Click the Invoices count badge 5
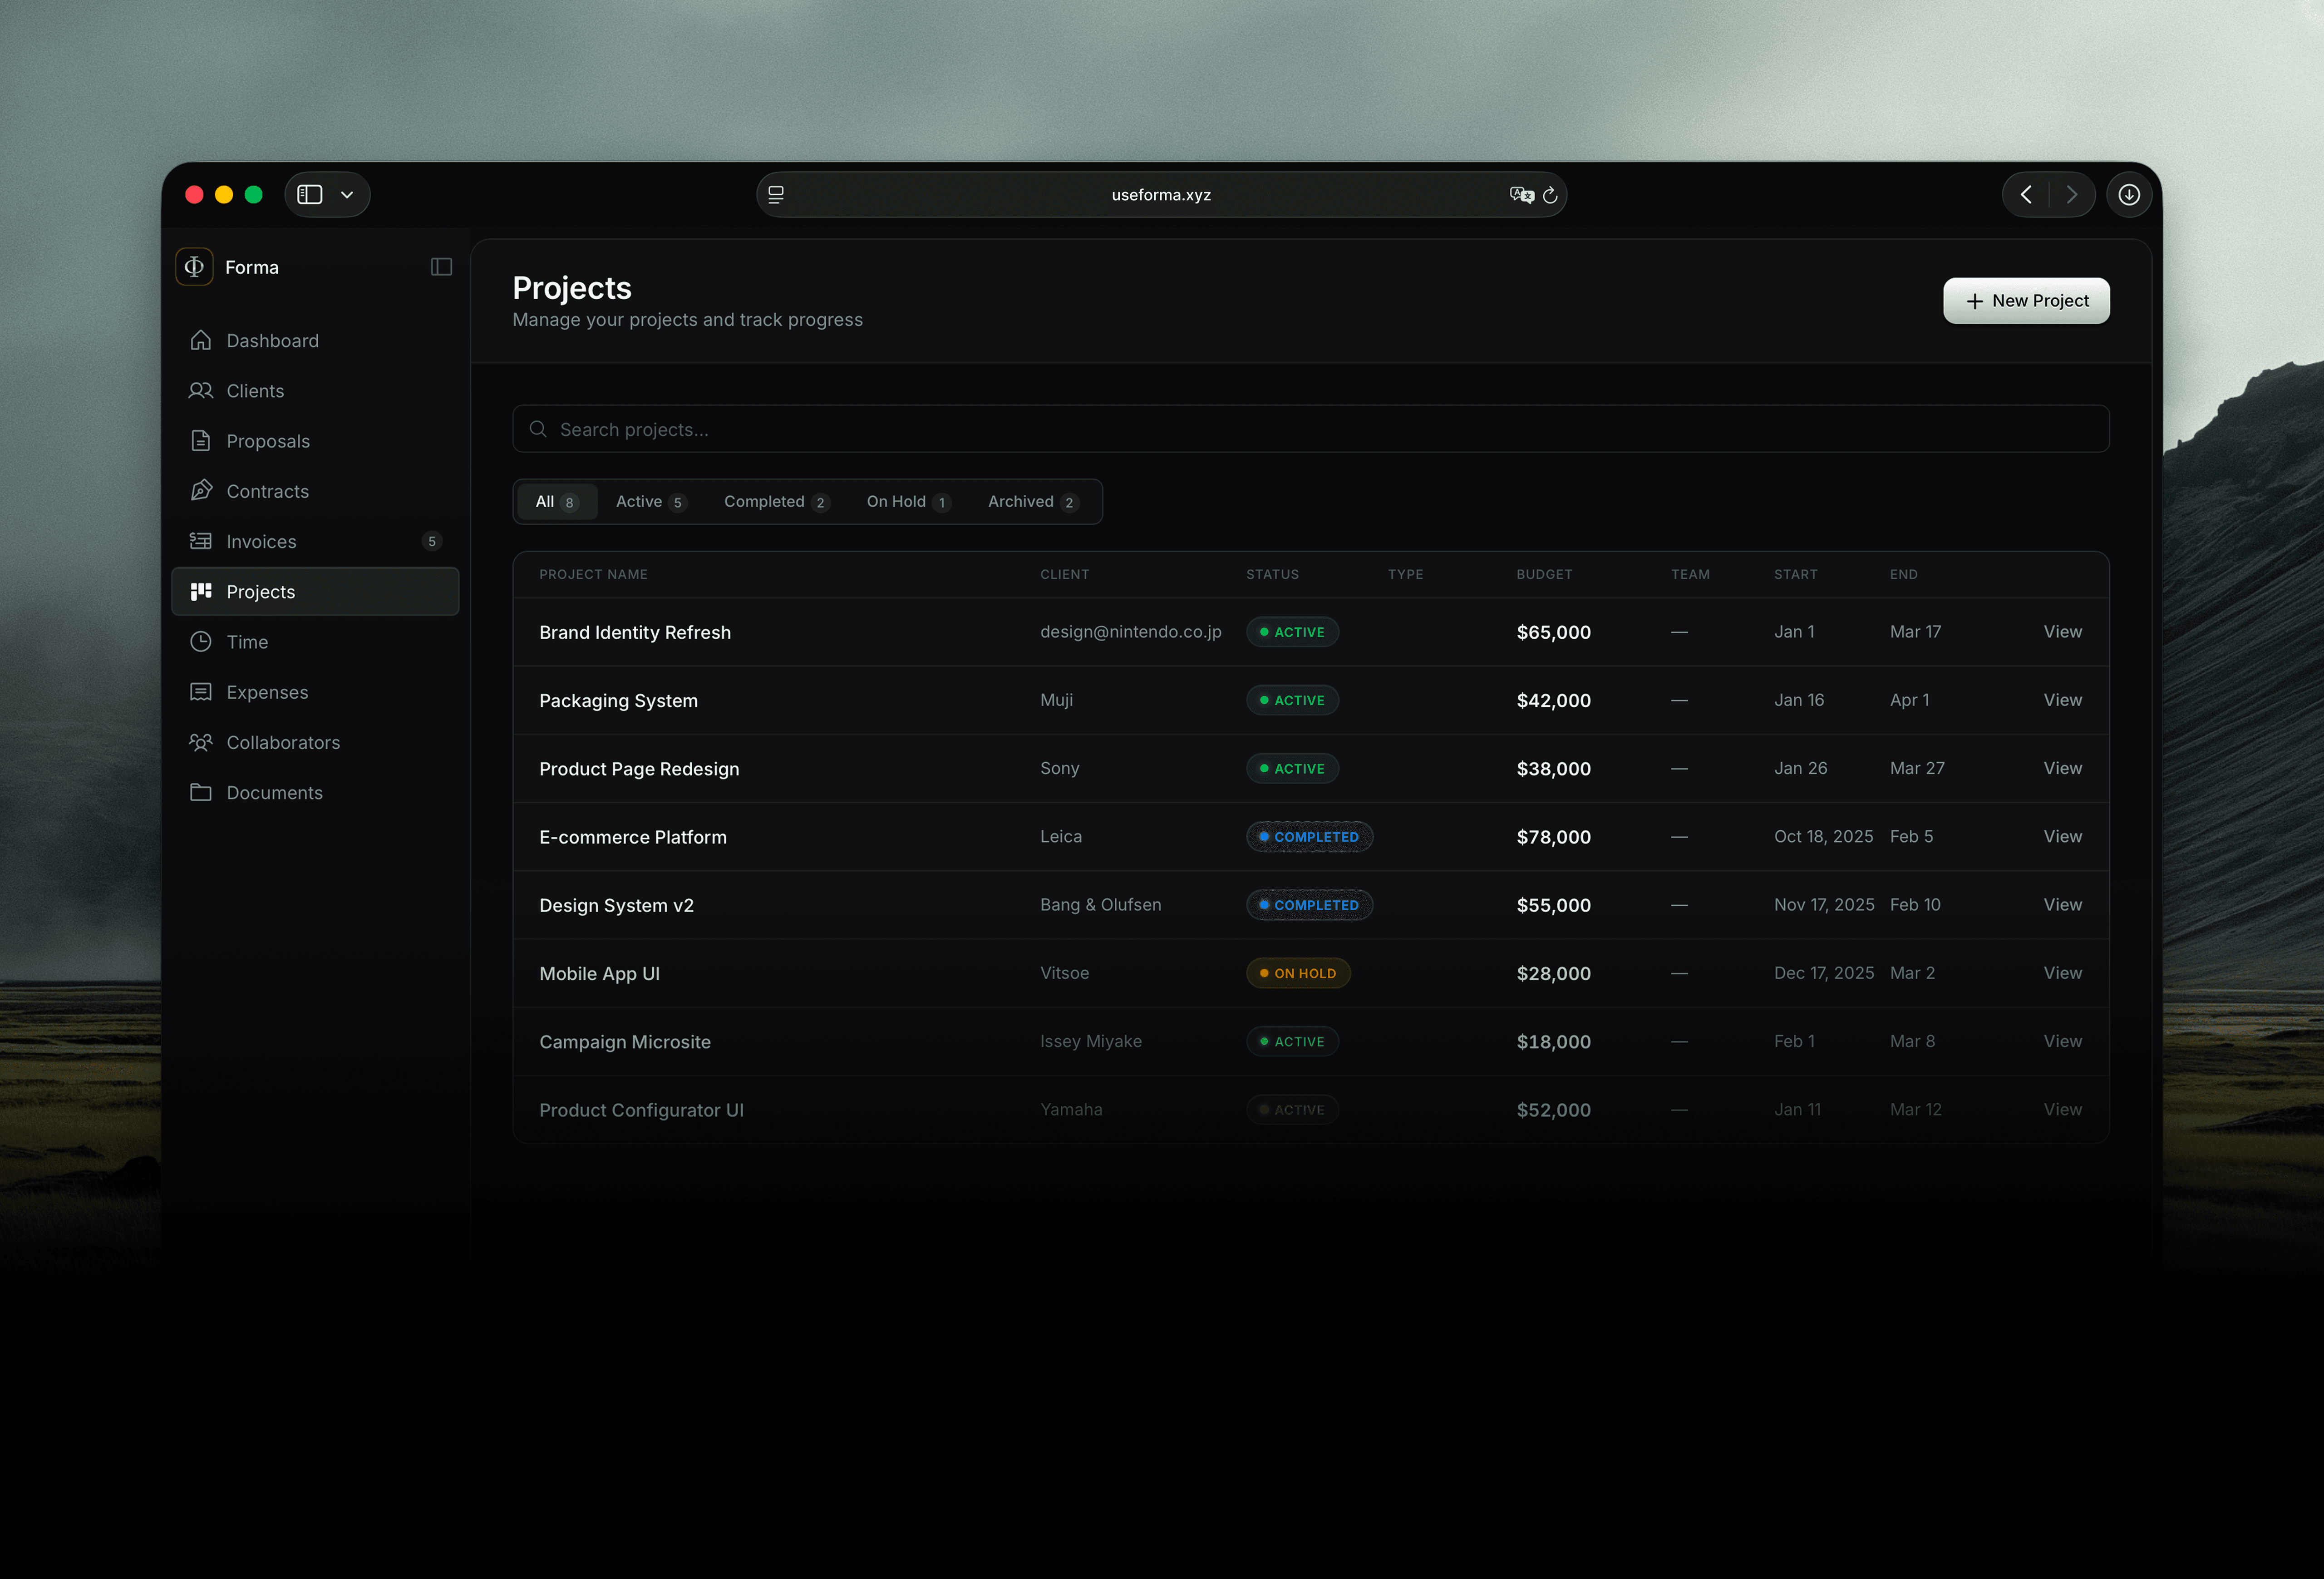 [432, 541]
